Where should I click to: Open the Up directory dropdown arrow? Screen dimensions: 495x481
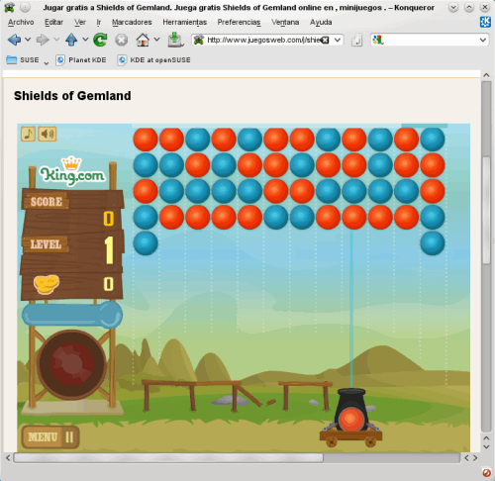(x=85, y=40)
